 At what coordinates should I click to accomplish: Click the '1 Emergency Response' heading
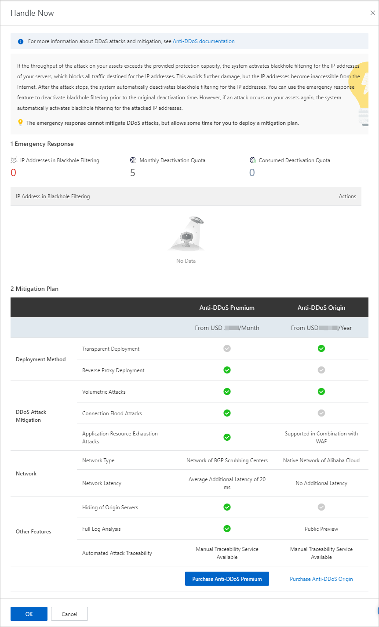pyautogui.click(x=42, y=144)
